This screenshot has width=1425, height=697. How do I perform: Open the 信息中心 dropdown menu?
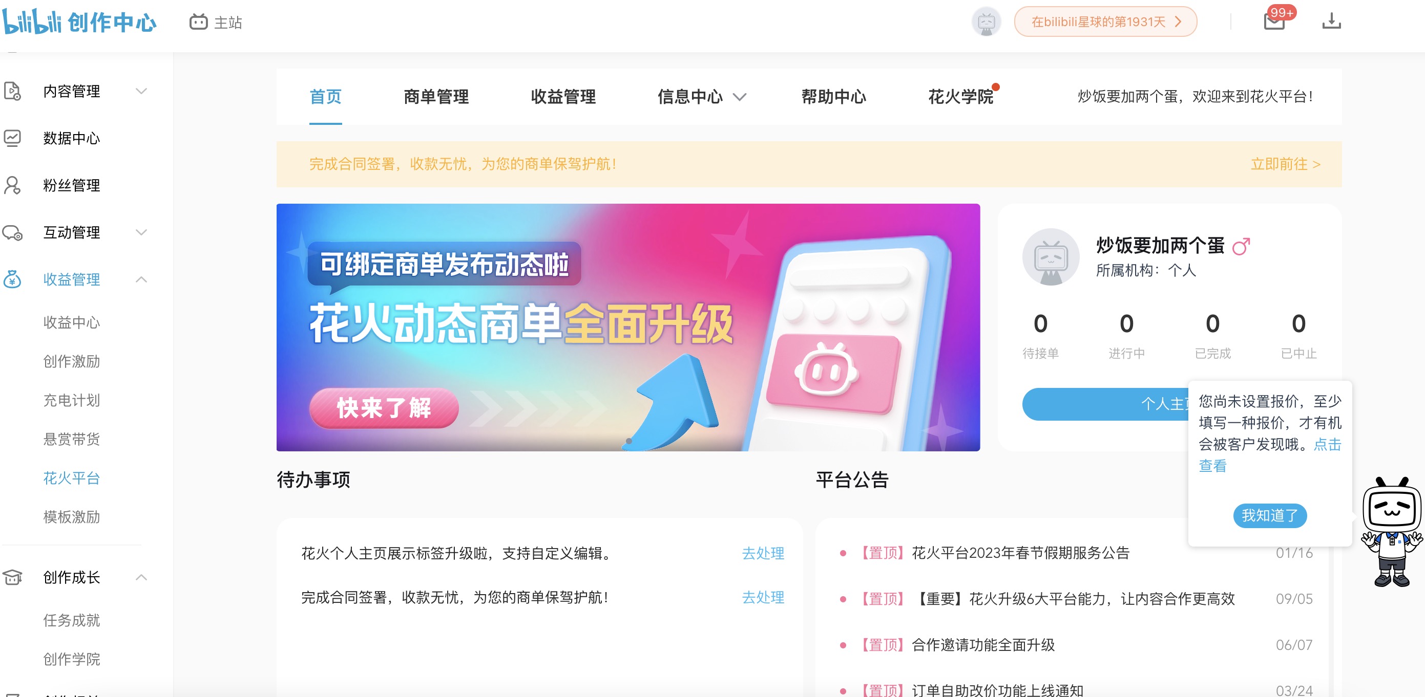coord(701,97)
